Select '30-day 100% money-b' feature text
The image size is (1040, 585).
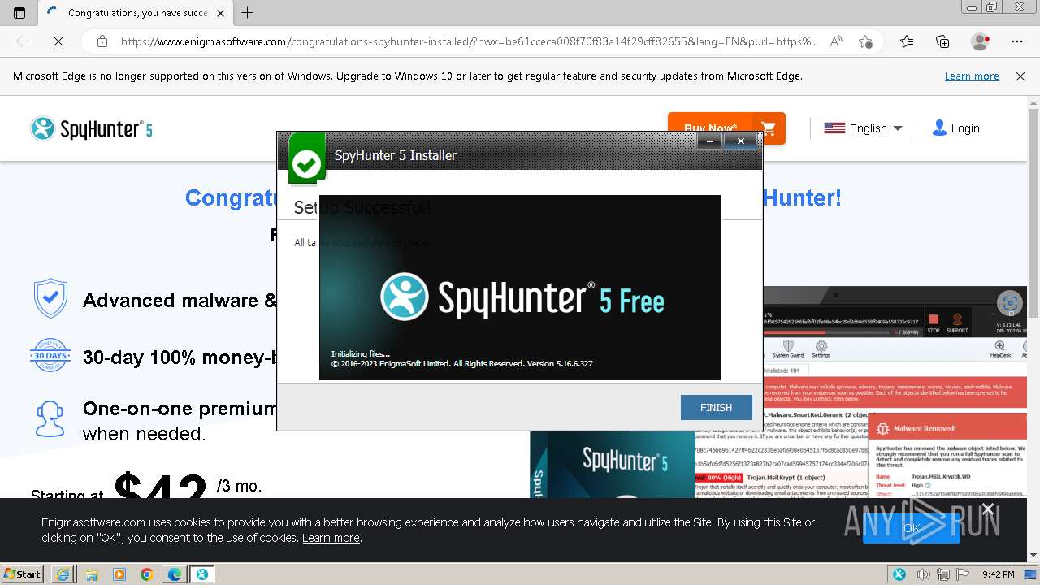tap(180, 357)
